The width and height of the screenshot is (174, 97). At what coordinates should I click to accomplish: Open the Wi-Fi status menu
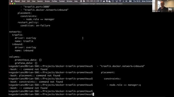tap(120, 1)
